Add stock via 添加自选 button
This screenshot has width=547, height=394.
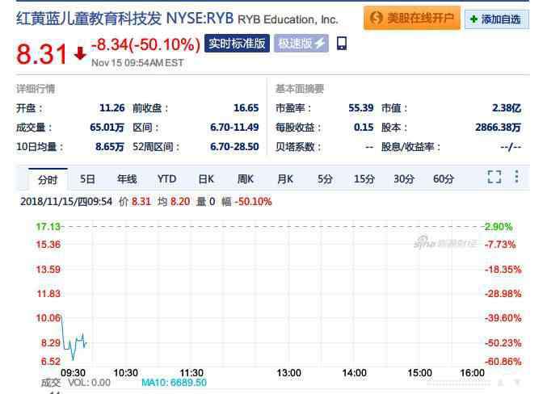496,19
